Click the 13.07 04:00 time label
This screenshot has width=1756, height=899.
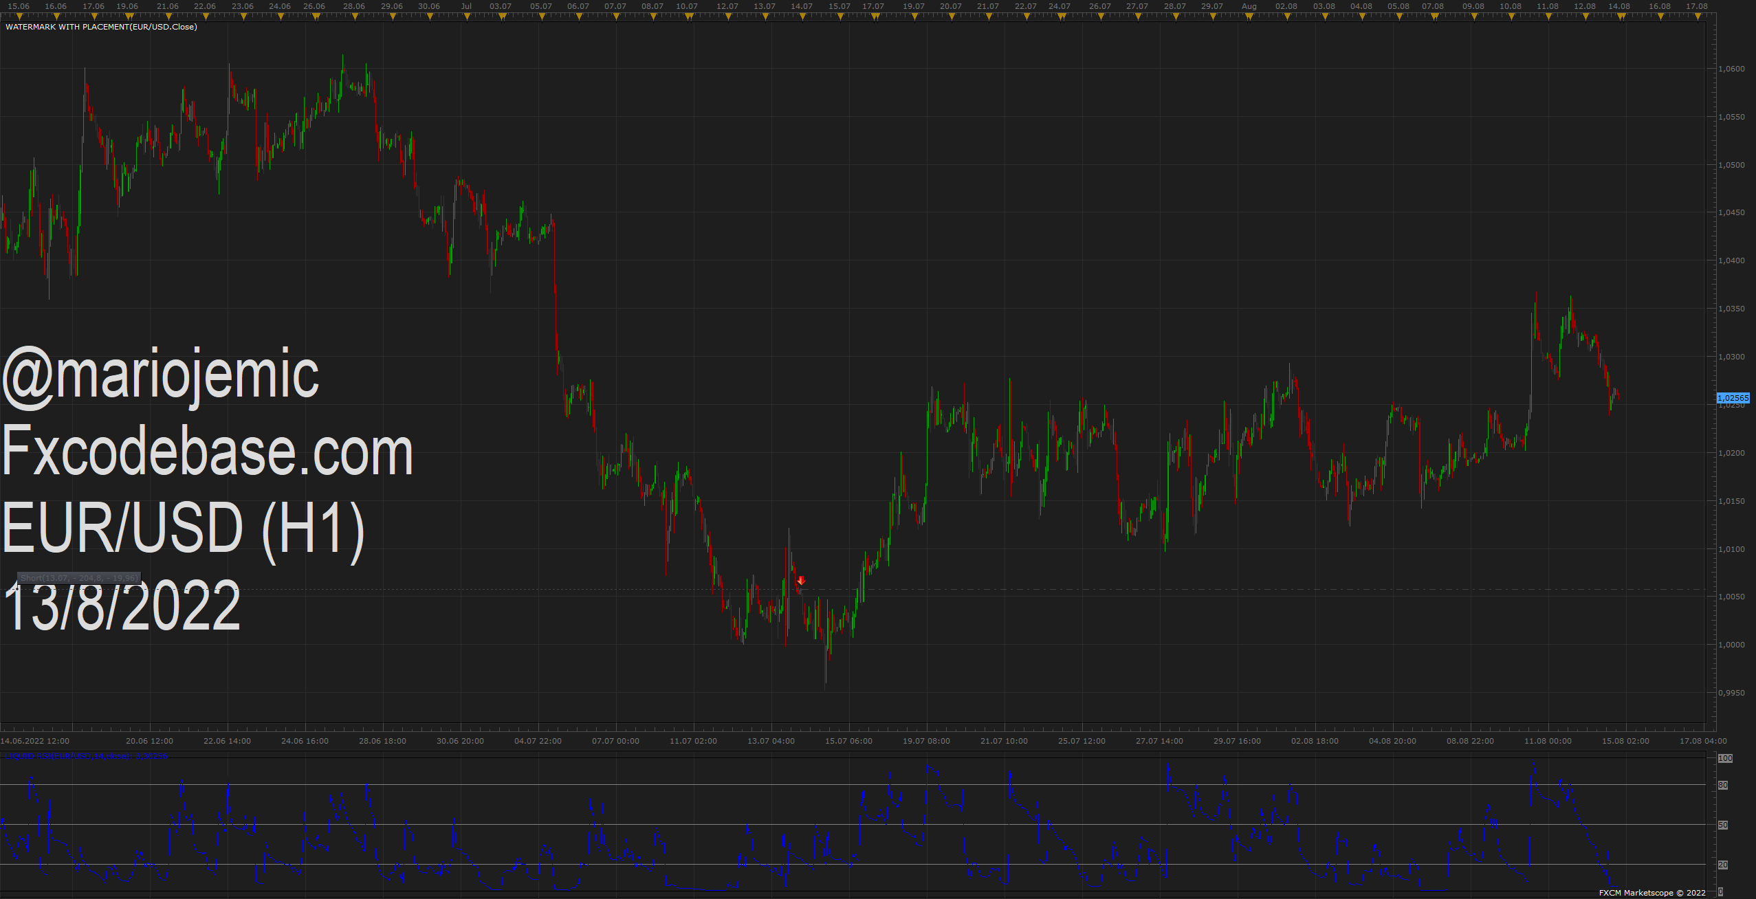pyautogui.click(x=771, y=741)
